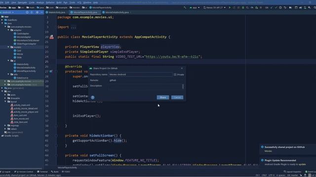Click the Make Project hammer icon
This screenshot has height=177, width=316.
[x=185, y=8]
